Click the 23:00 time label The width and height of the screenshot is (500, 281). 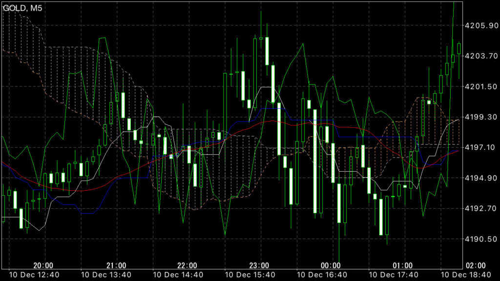click(259, 265)
